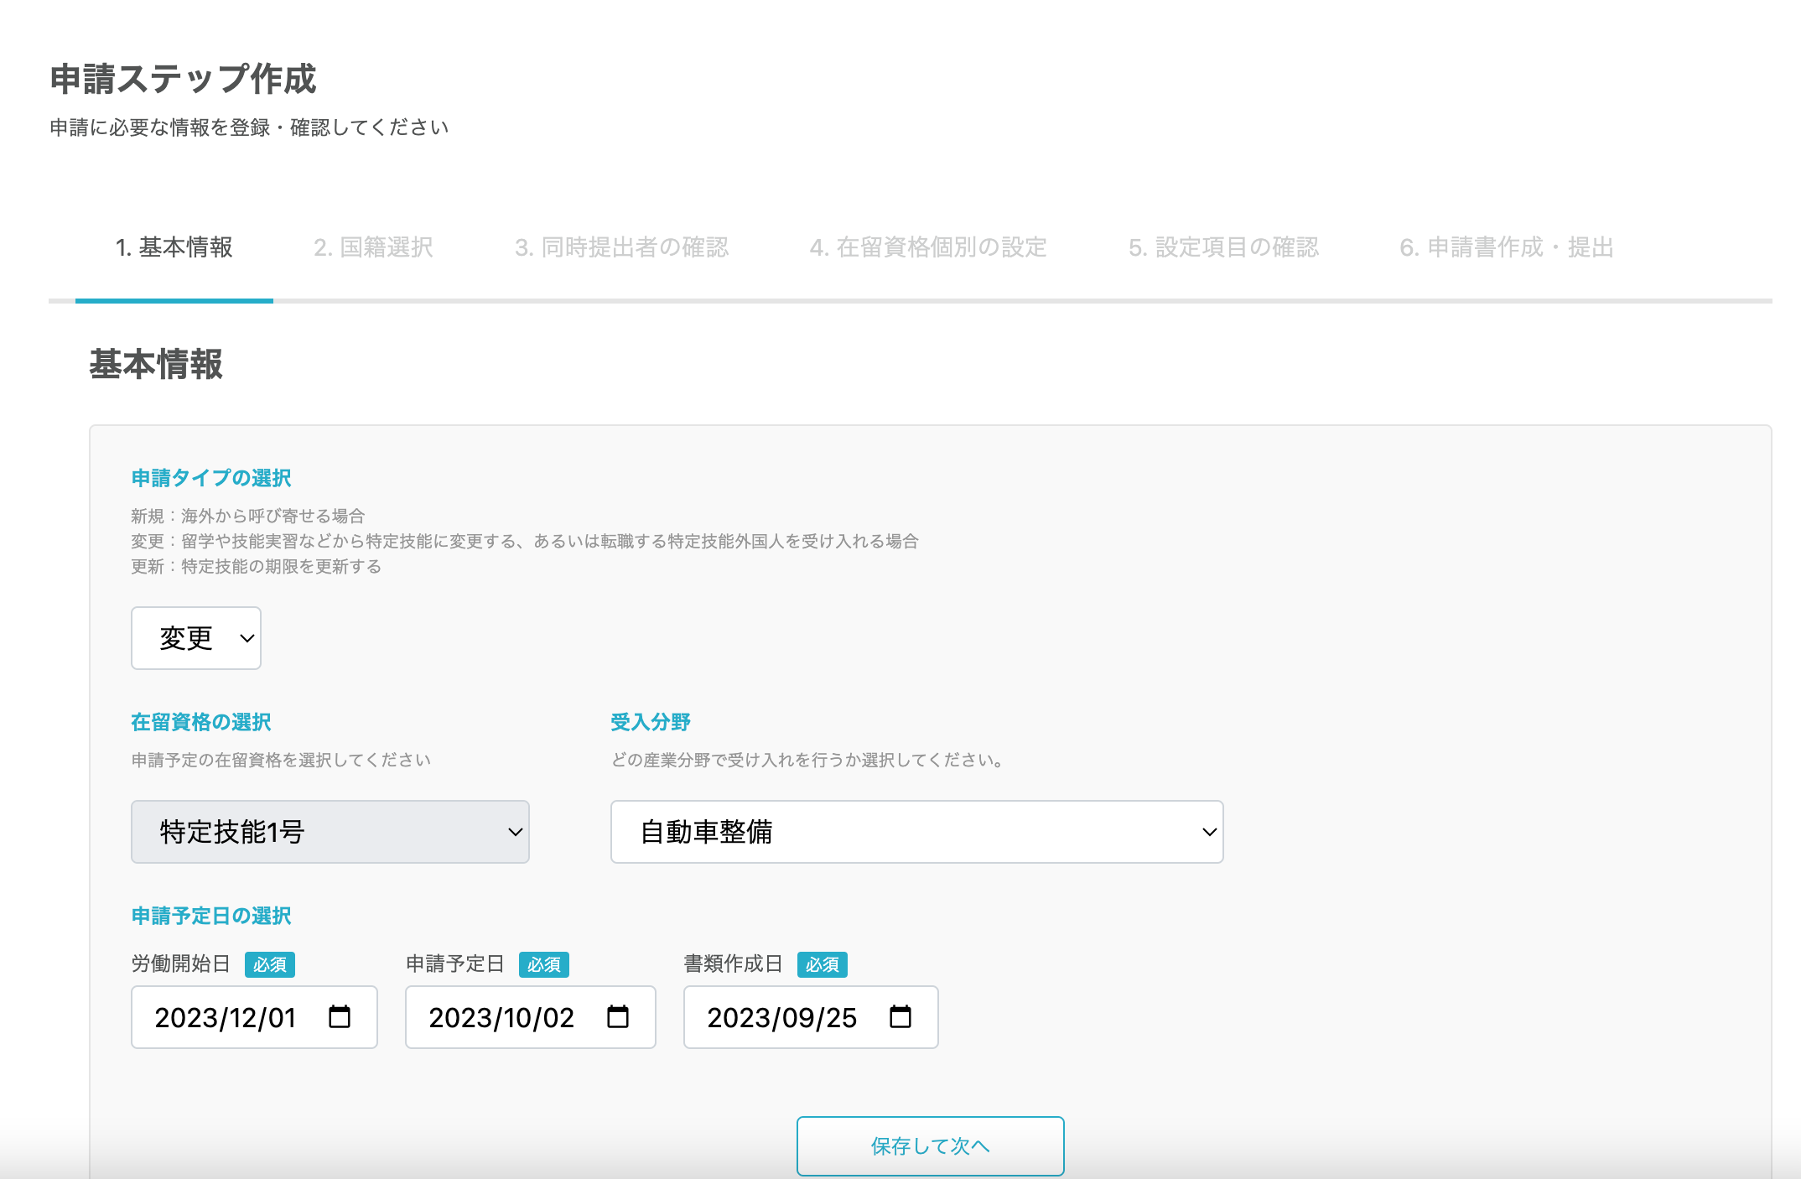Open the 6. 申請書作成・提出 tab

(x=1507, y=247)
